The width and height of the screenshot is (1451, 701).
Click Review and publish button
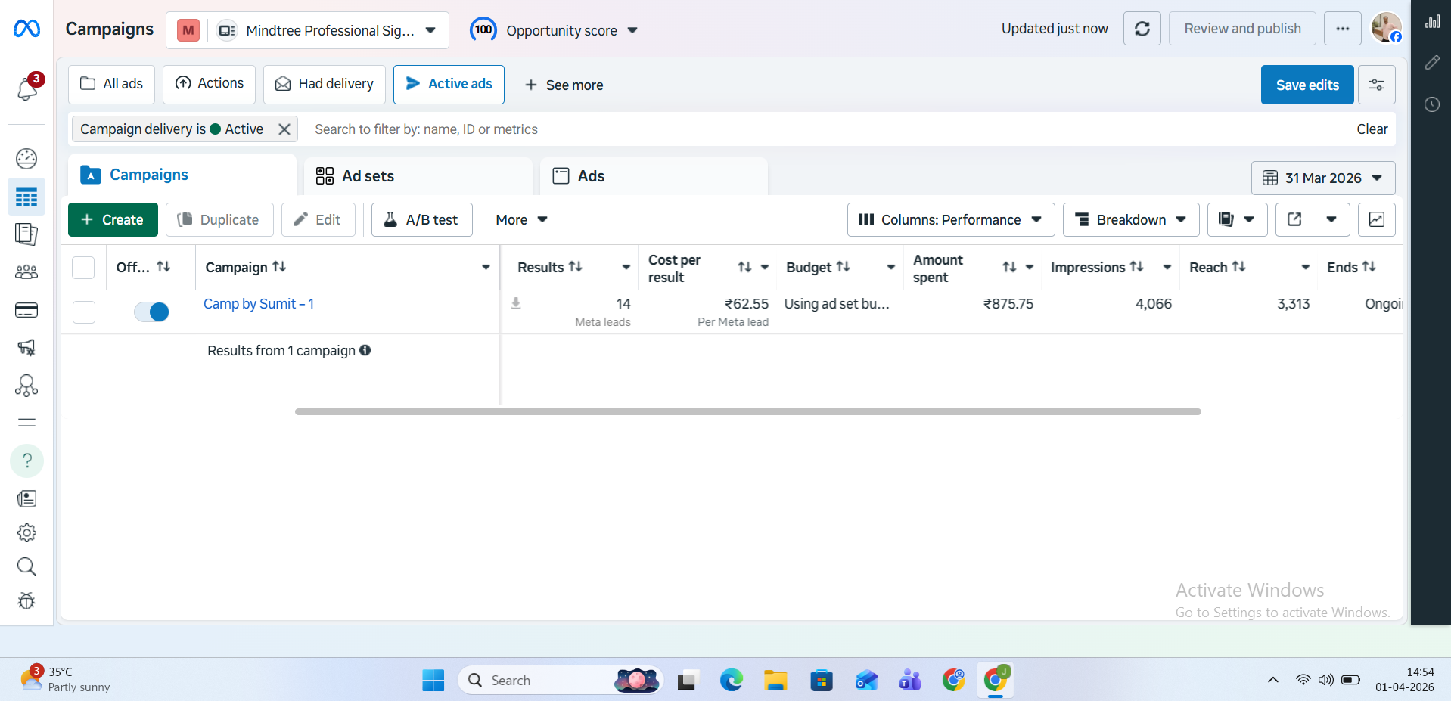1242,29
